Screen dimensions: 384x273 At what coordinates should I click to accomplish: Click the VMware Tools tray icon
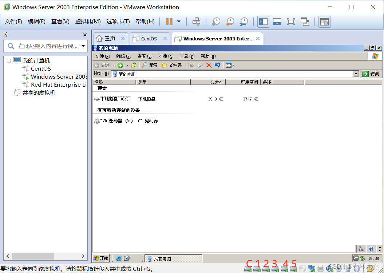[x=356, y=258]
